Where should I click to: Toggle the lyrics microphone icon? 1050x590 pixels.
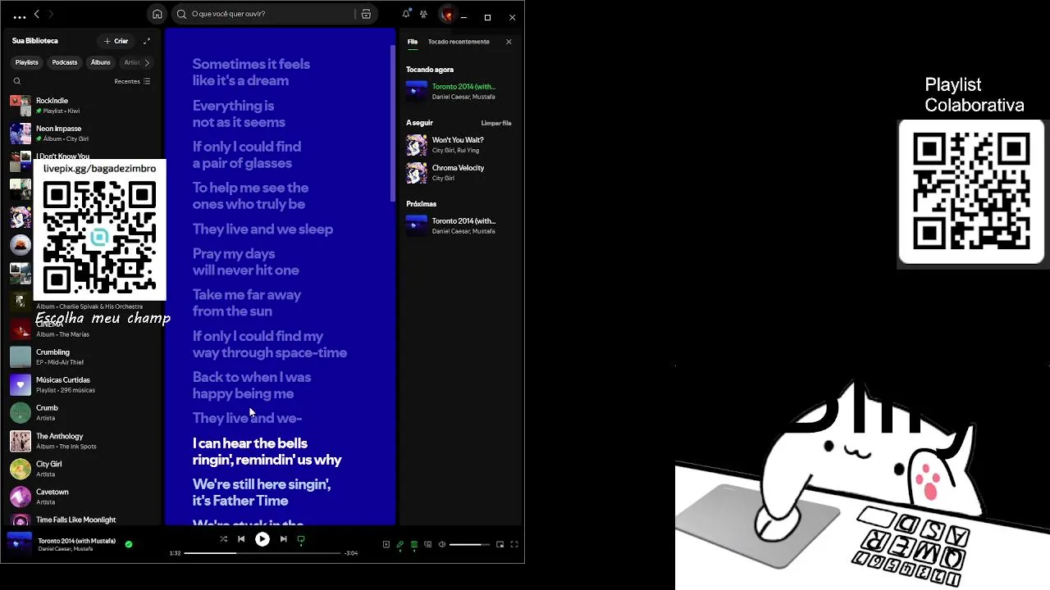click(x=400, y=544)
